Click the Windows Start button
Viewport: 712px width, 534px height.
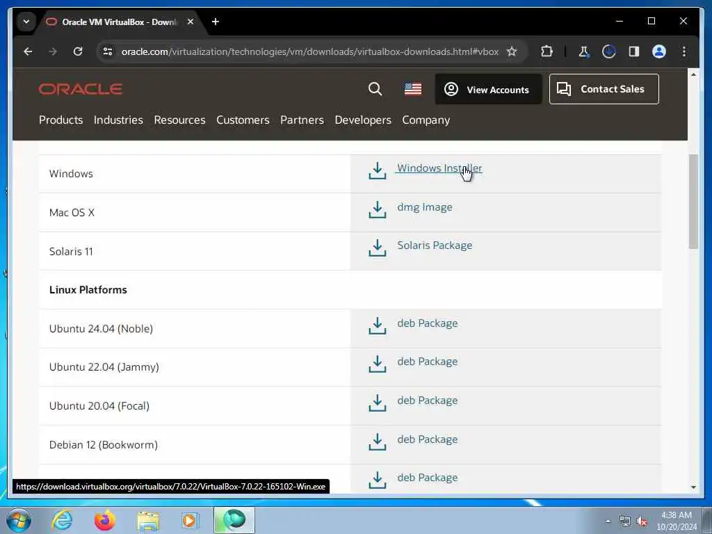(19, 520)
